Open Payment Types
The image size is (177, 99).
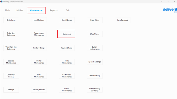click(x=67, y=48)
